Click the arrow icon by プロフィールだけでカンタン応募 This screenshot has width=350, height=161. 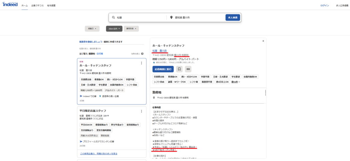tap(81, 142)
